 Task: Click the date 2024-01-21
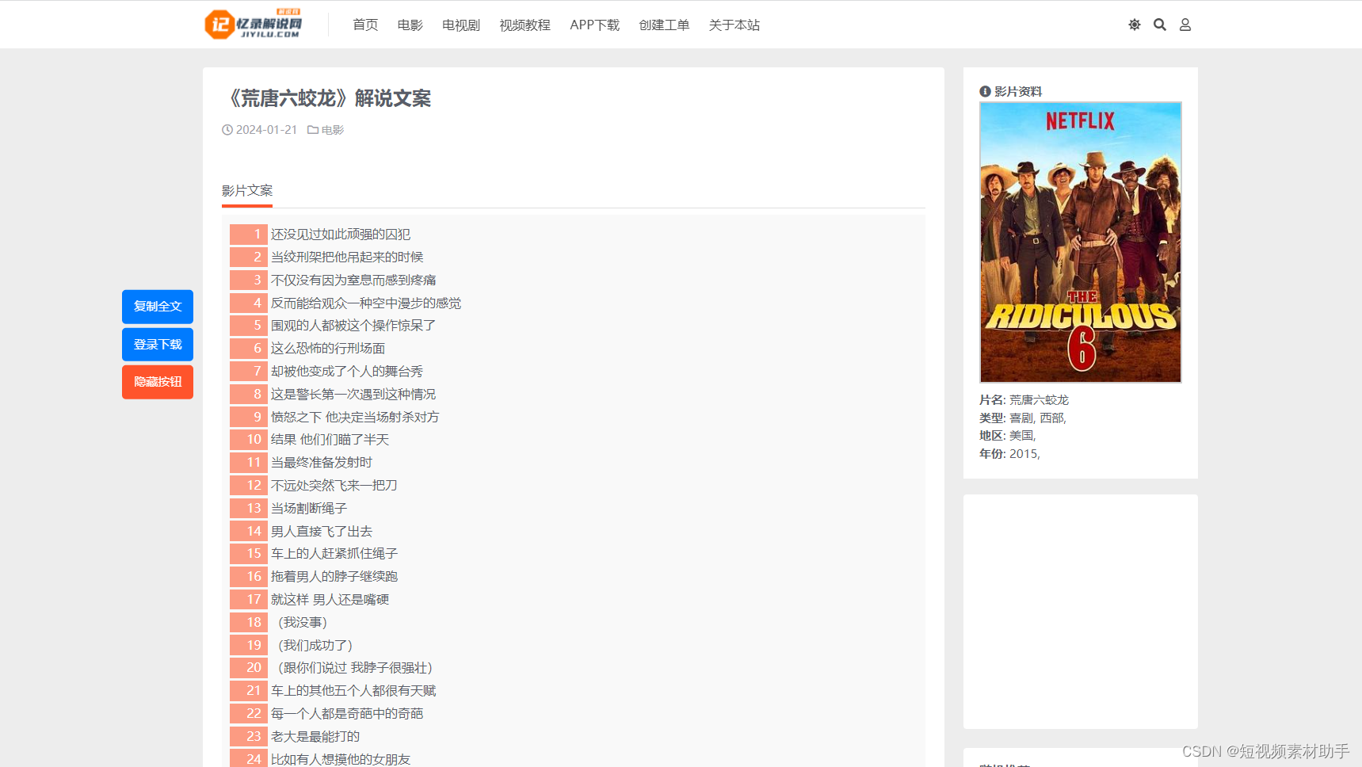click(x=266, y=130)
